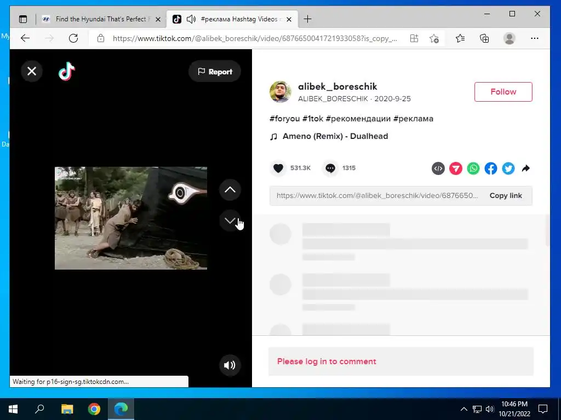Open alibek_boreschik profile avatar
Image resolution: width=561 pixels, height=420 pixels.
click(280, 92)
